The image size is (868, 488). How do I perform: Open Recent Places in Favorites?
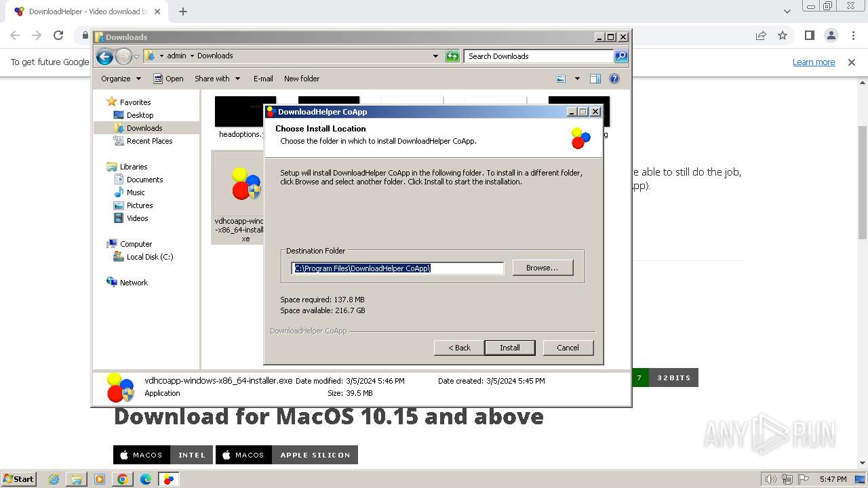149,141
